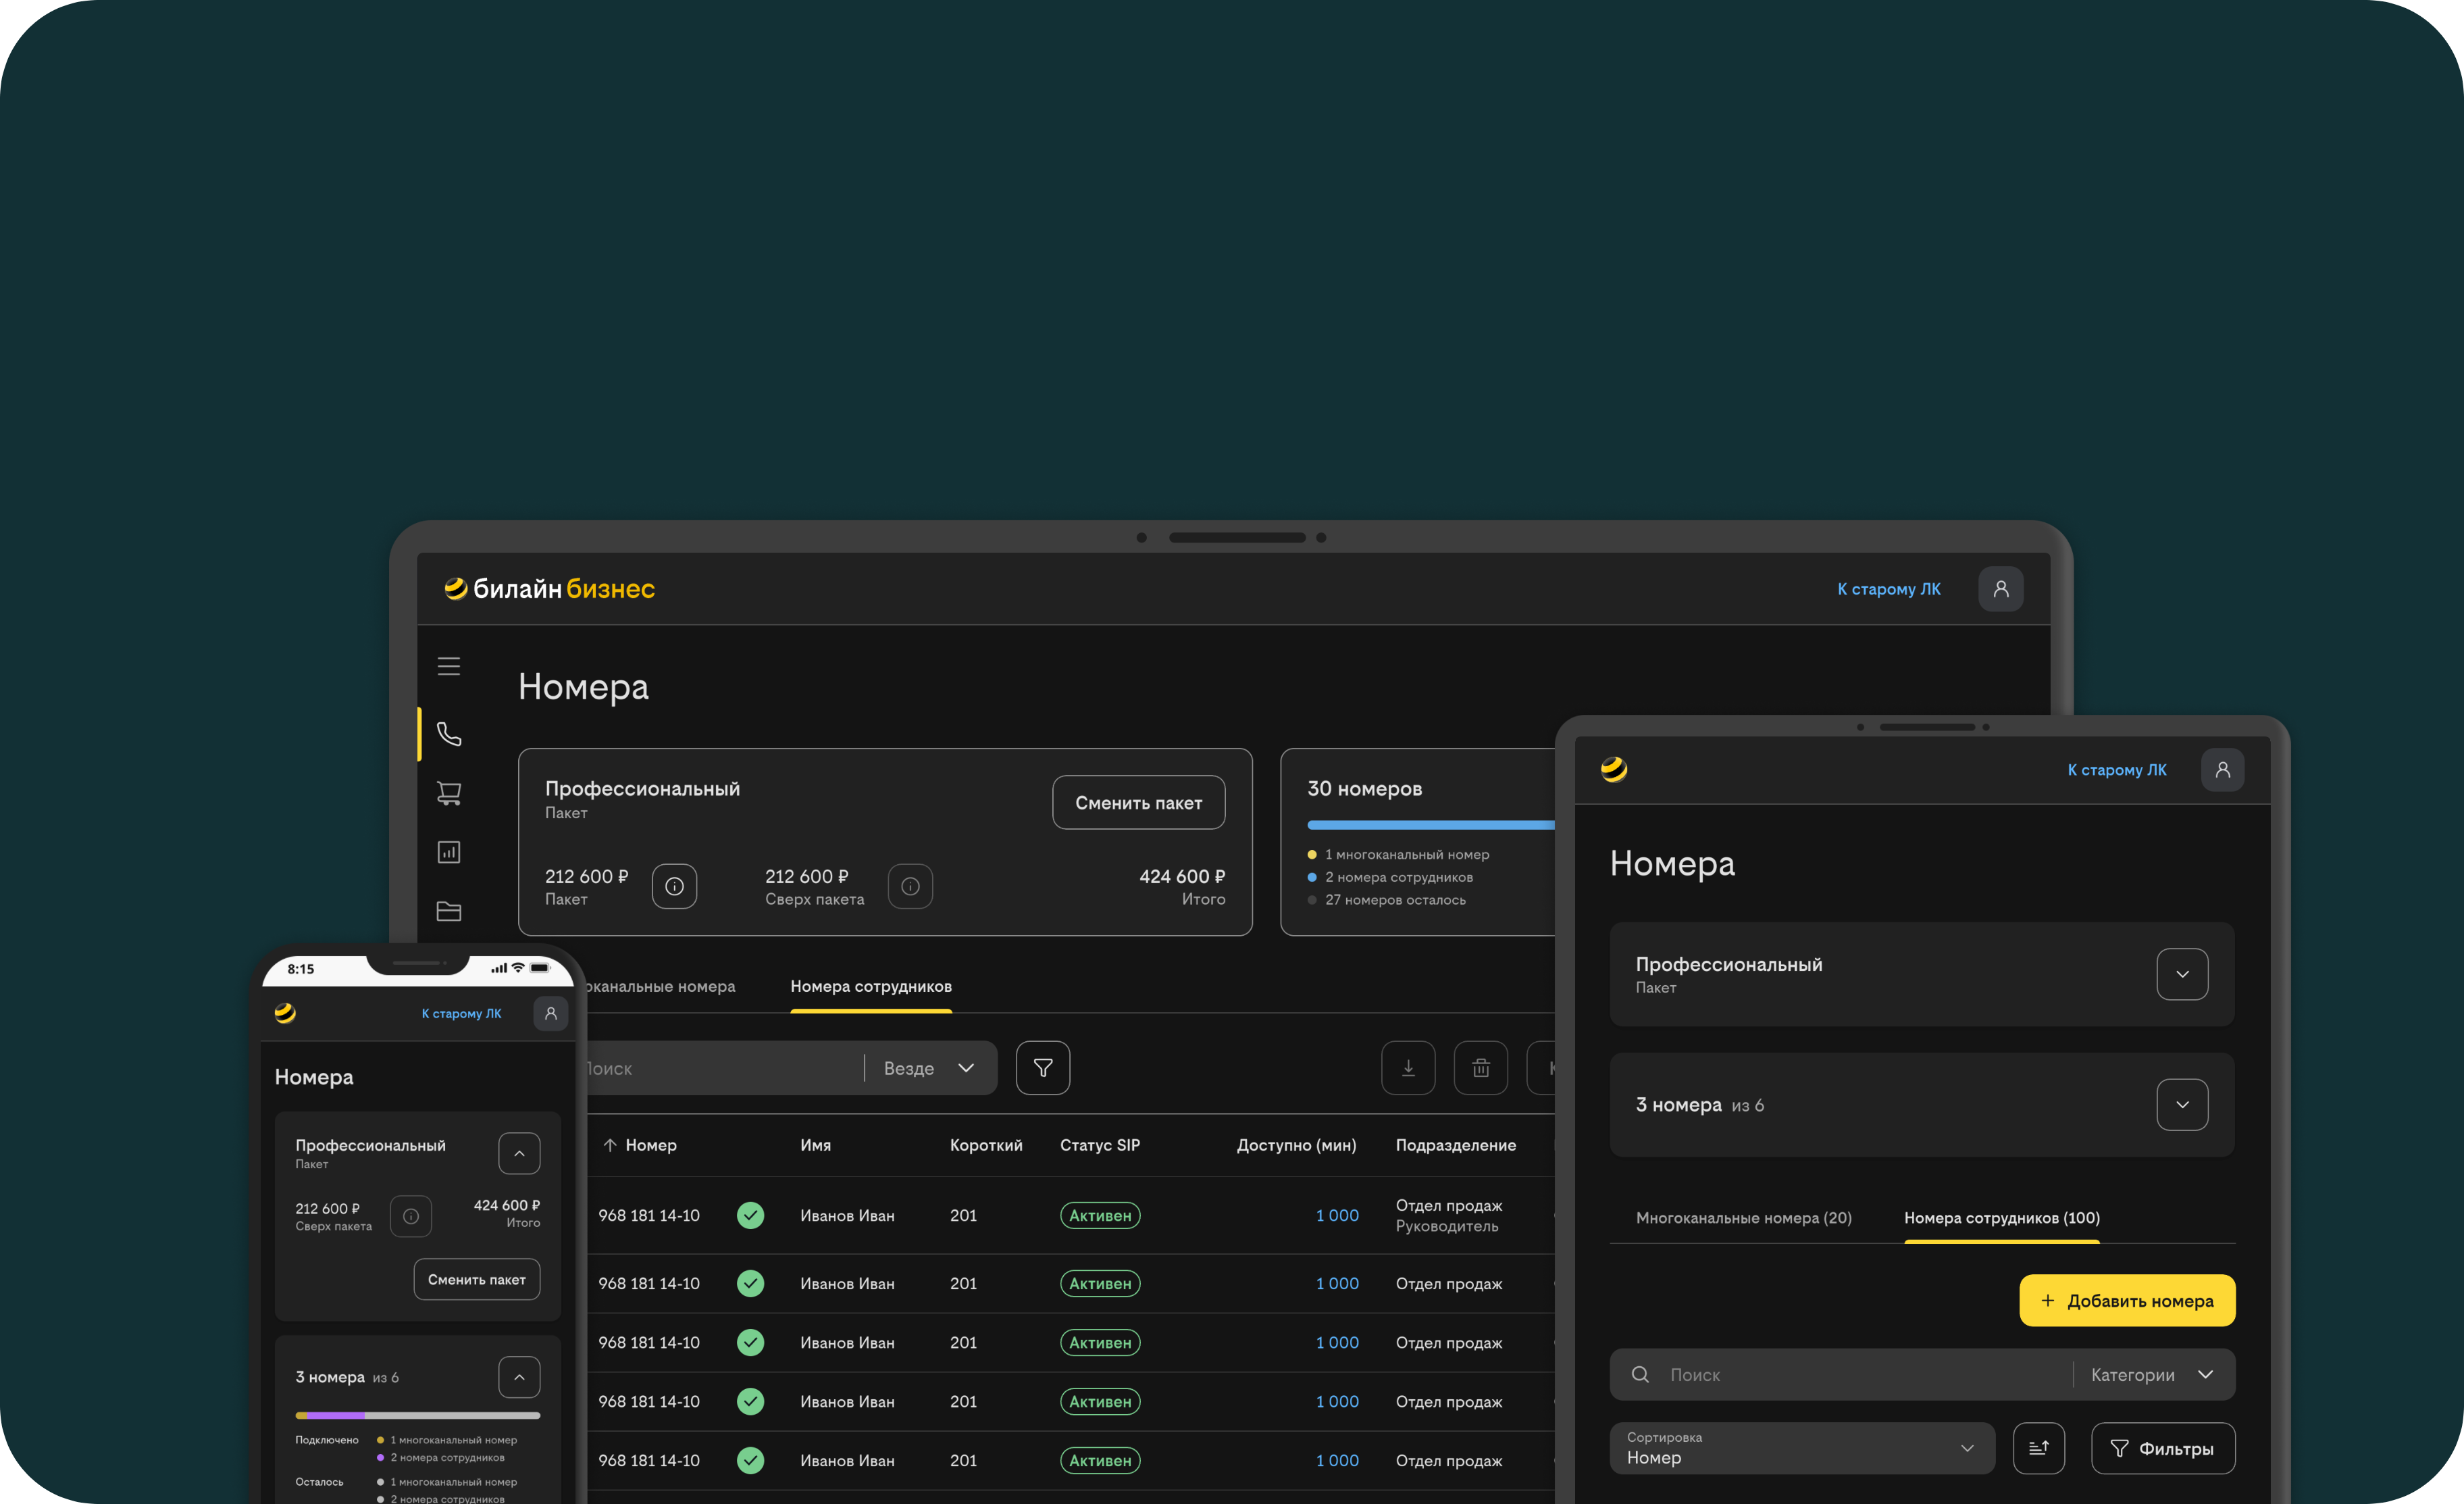
Task: Click the phone numbers usage progress bar
Action: tap(418, 1415)
